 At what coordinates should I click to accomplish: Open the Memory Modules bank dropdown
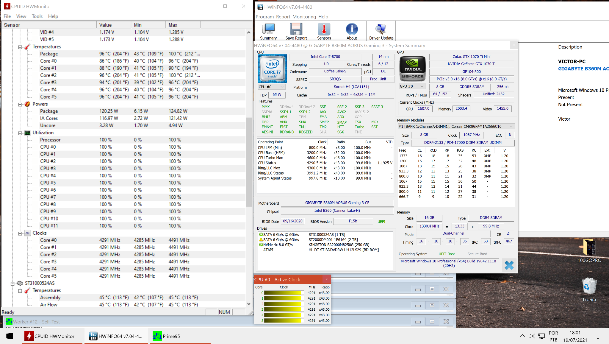click(x=456, y=126)
